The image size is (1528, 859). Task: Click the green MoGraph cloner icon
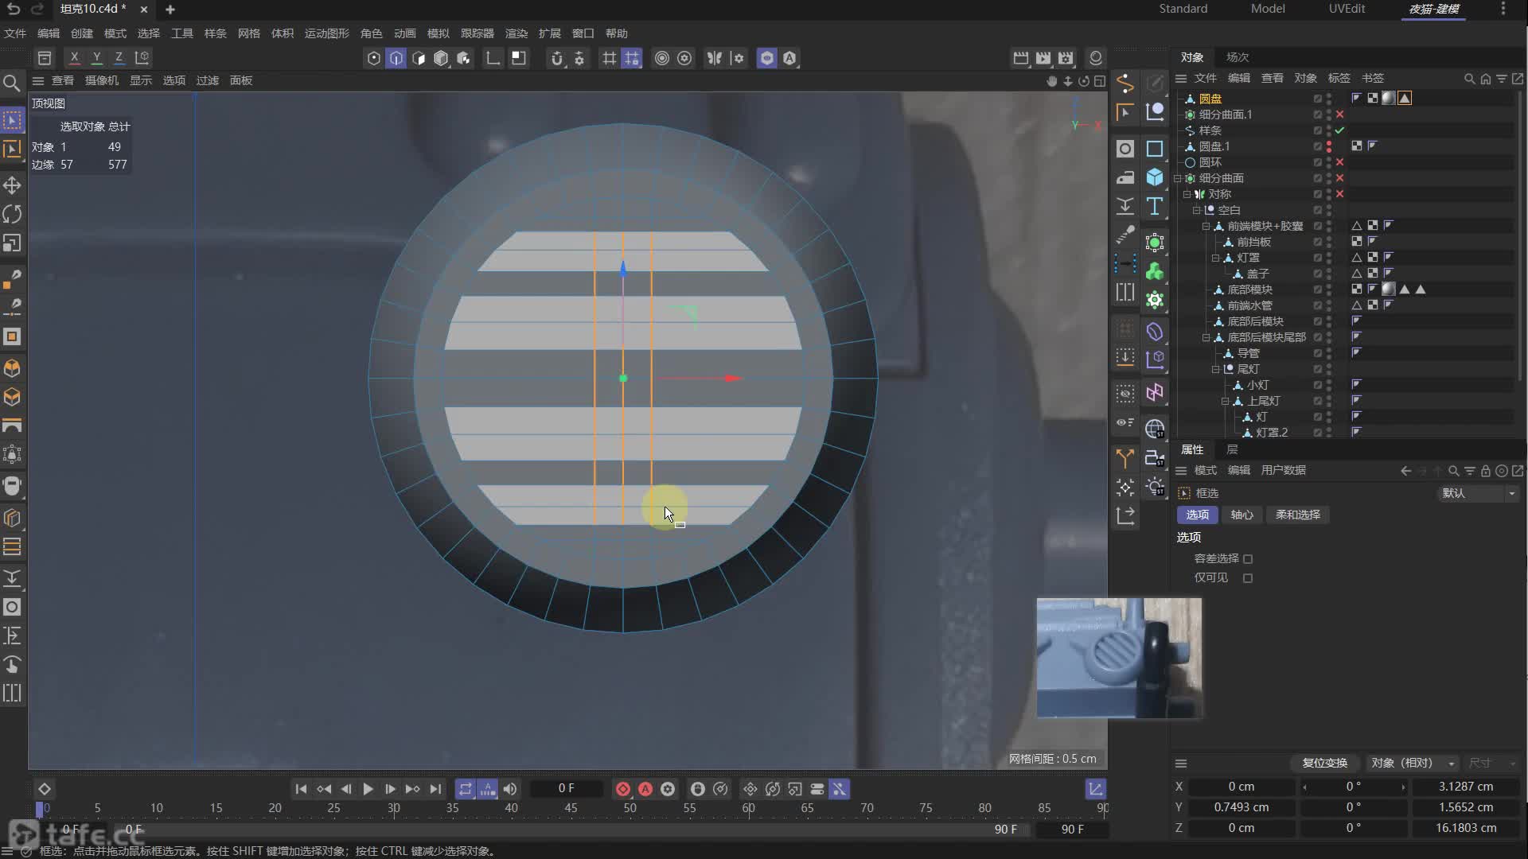(1155, 271)
